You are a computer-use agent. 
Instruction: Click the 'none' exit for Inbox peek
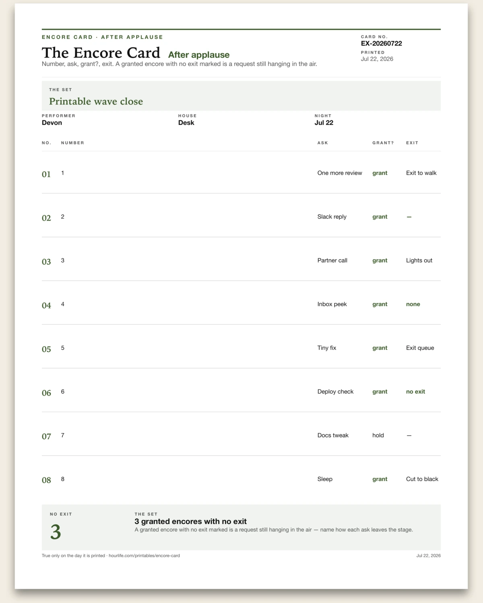[x=413, y=304]
